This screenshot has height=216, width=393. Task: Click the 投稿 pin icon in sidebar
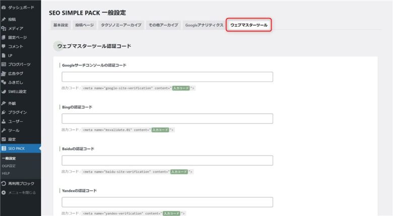[x=4, y=20]
